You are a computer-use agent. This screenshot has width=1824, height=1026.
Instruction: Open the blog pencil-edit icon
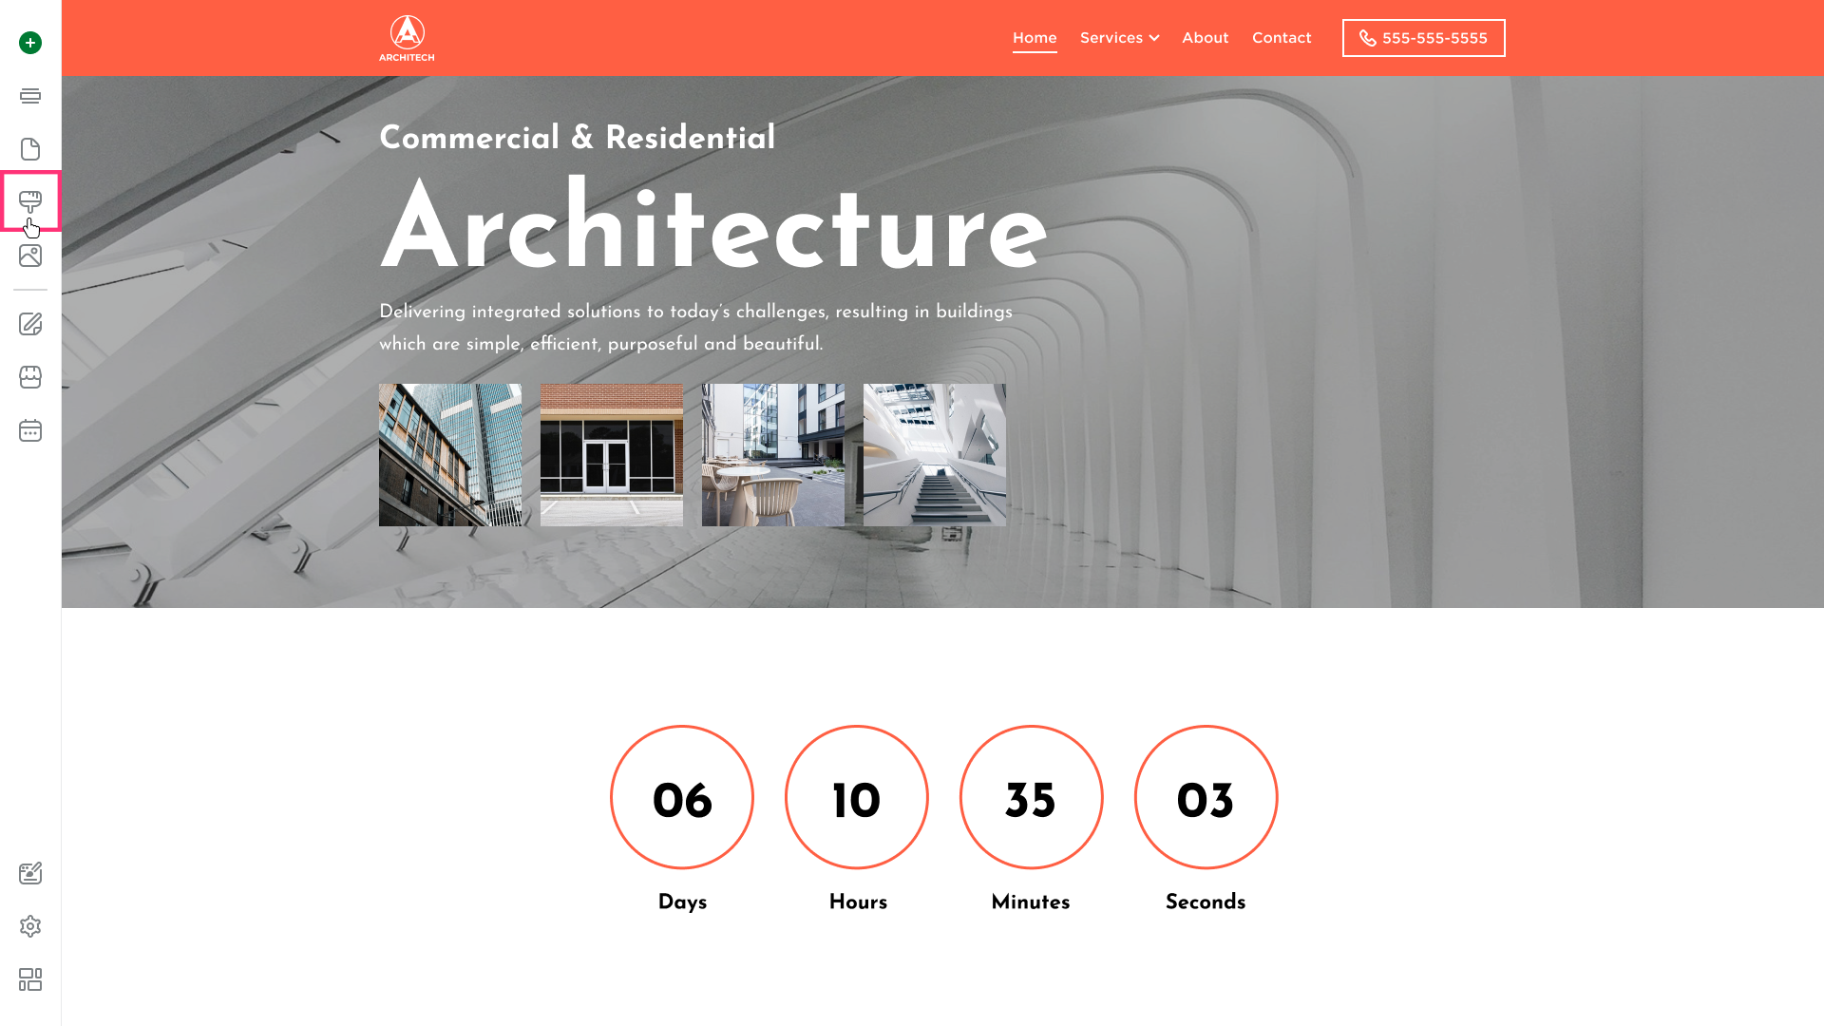tap(30, 324)
